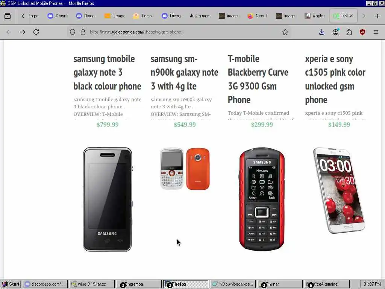Switch to the 'New T' Firefox tab
The width and height of the screenshot is (385, 289).
(257, 16)
